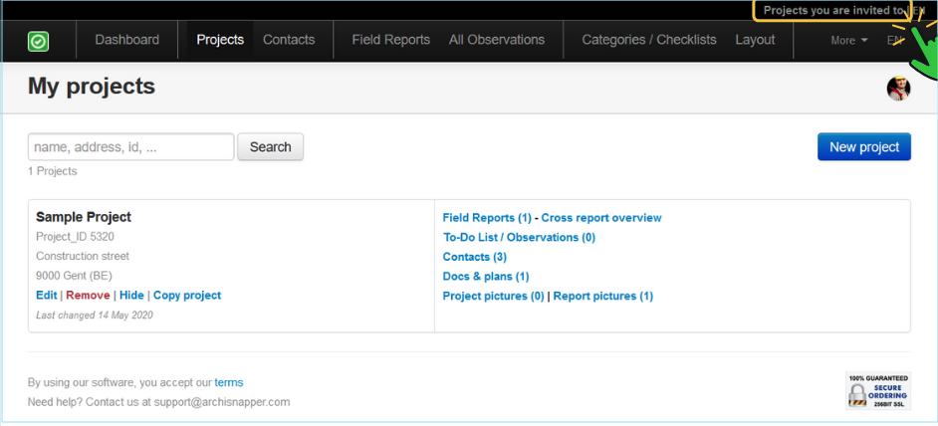Open the Docs & plans (1) link
Image resolution: width=938 pixels, height=426 pixels.
(x=486, y=277)
